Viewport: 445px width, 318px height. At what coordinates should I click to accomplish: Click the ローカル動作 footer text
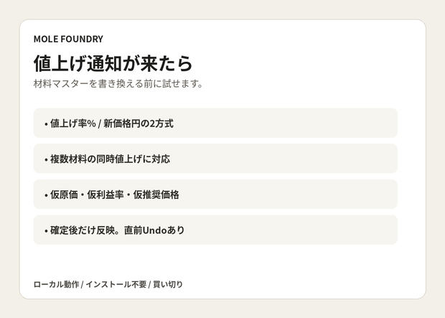[x=56, y=284]
